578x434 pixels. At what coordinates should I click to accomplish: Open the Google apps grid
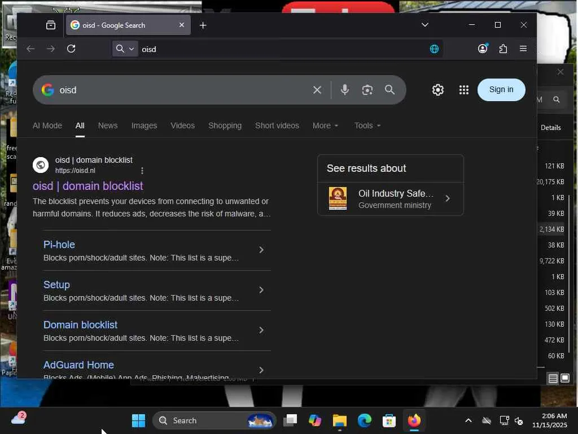pos(464,90)
